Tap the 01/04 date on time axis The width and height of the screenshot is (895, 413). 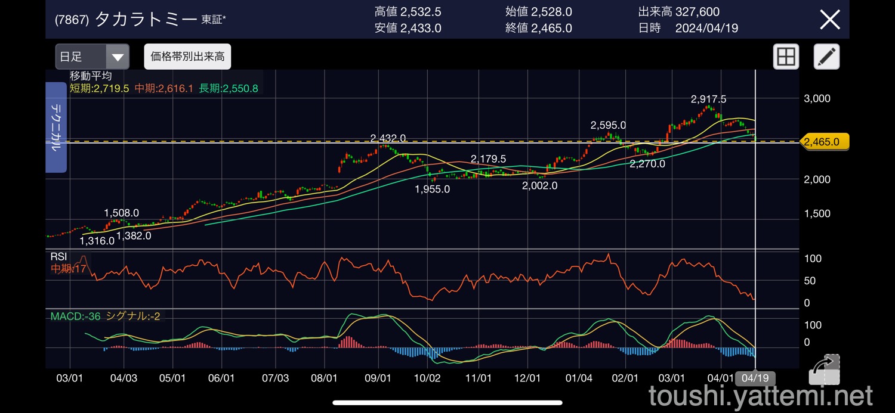point(579,378)
